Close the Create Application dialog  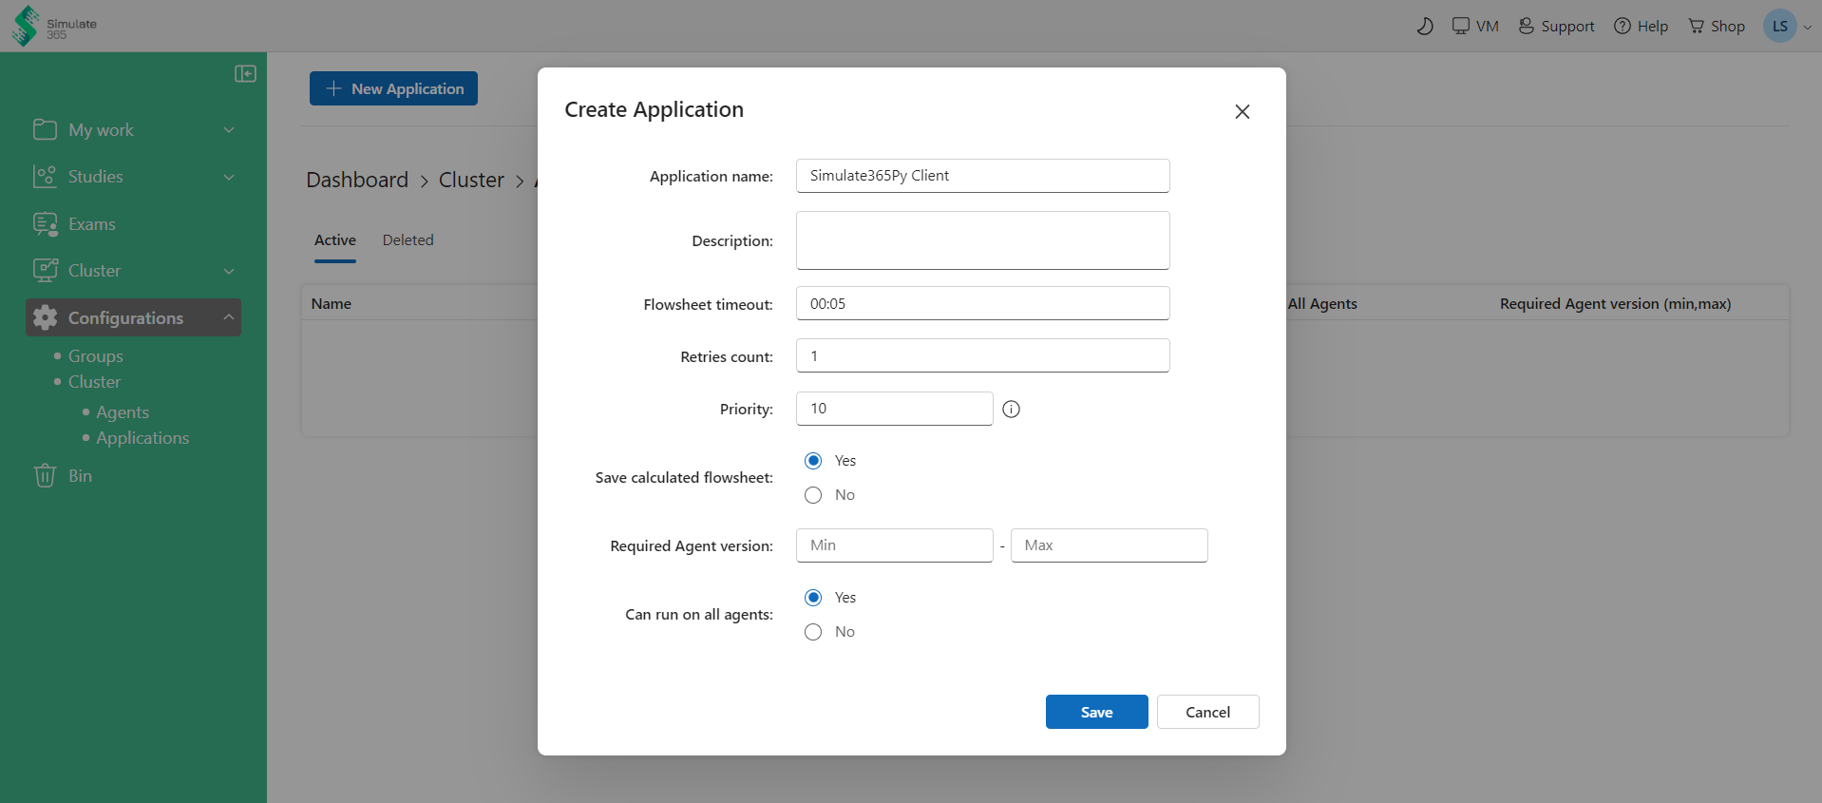click(1242, 112)
